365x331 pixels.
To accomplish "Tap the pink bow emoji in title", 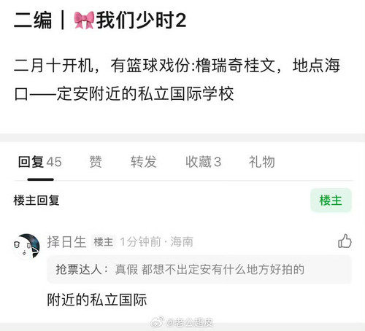I will 84,20.
